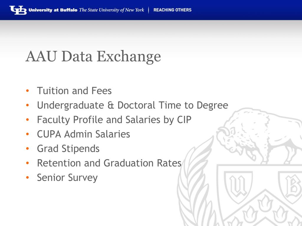Click the interlocking UB logo in the header
Viewport: 302px width, 226px height.
click(x=18, y=10)
